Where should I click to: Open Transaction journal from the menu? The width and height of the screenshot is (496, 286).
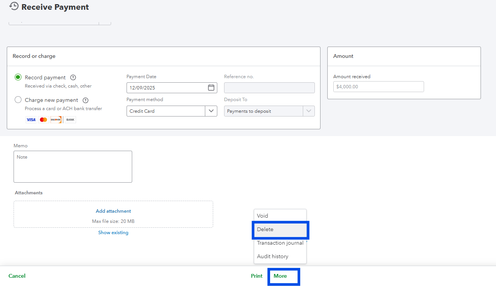click(x=280, y=243)
